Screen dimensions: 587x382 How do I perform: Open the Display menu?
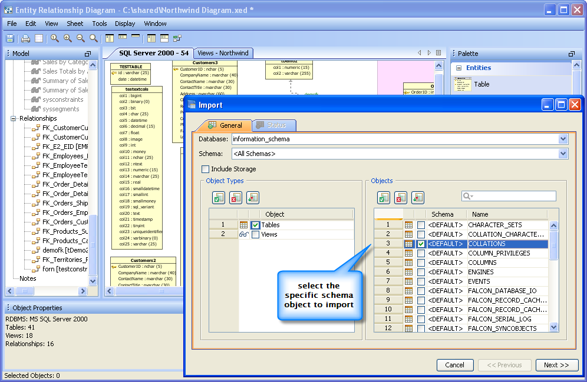125,24
